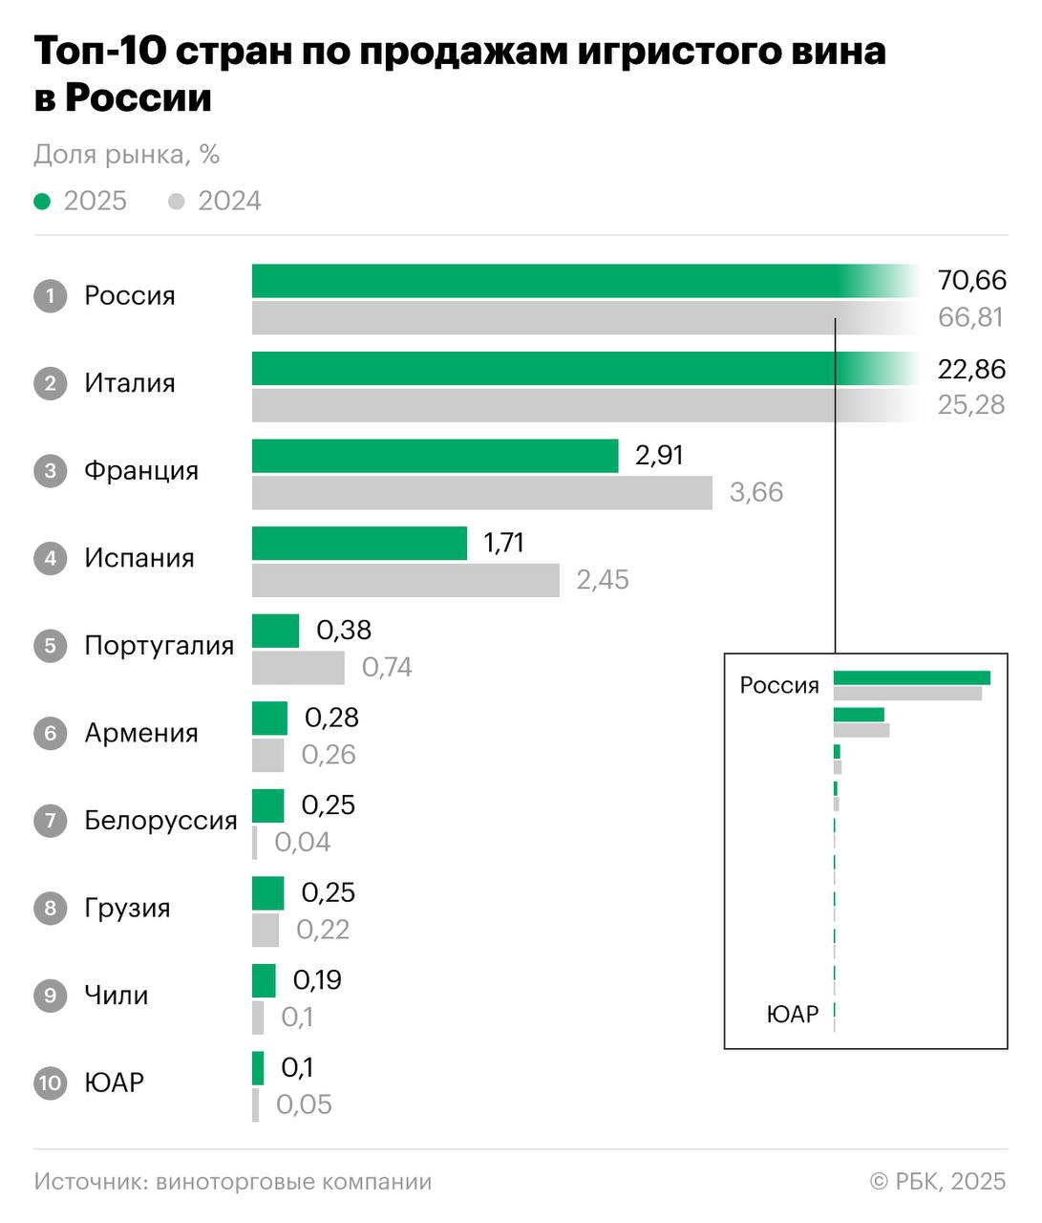Select the number 6 badge near Армения

tap(51, 734)
